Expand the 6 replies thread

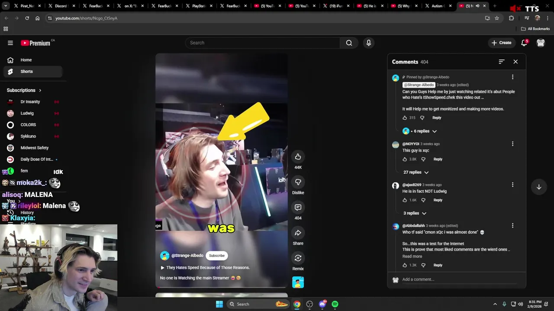tap(420, 131)
